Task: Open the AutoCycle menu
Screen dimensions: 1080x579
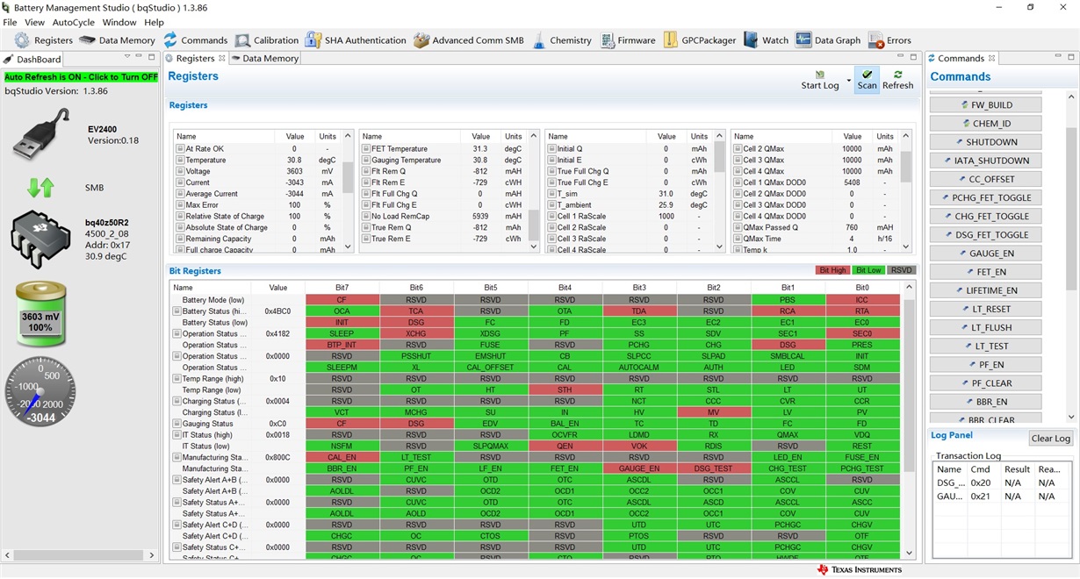Action: (x=74, y=22)
